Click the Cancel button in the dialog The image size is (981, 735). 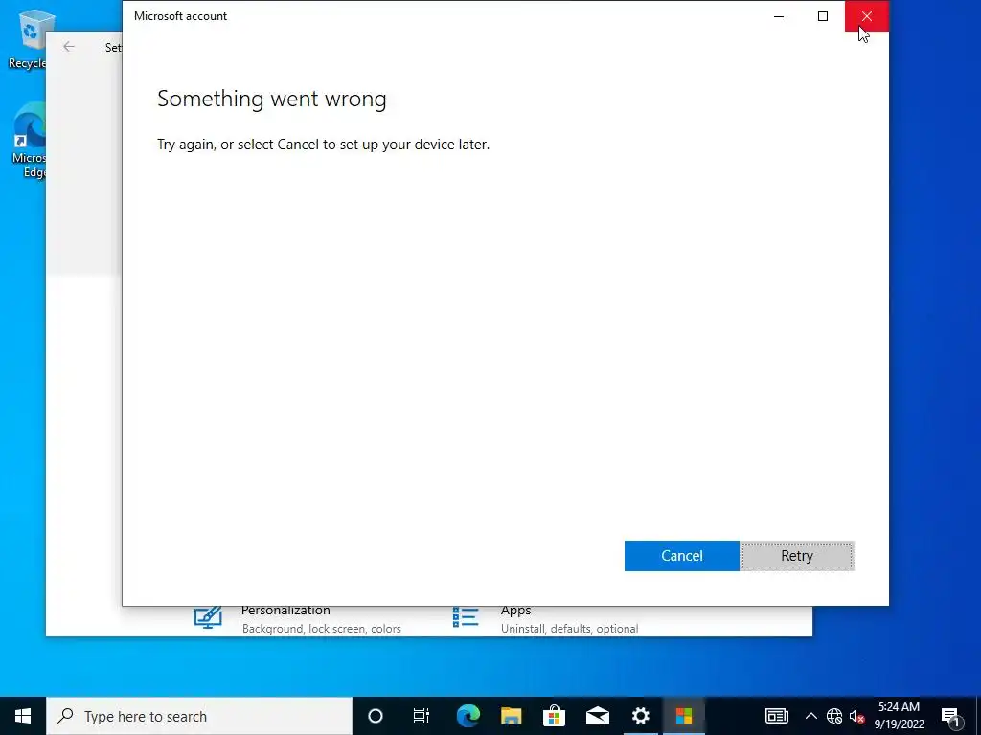[x=681, y=556]
